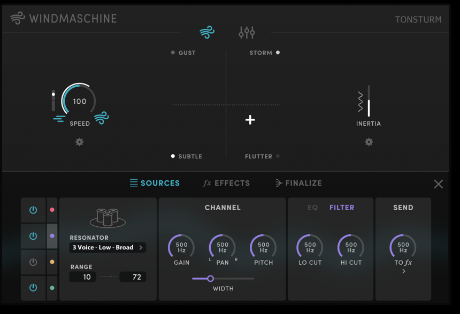This screenshot has width=460, height=314.
Task: Open the Speed settings gear
Action: point(80,142)
